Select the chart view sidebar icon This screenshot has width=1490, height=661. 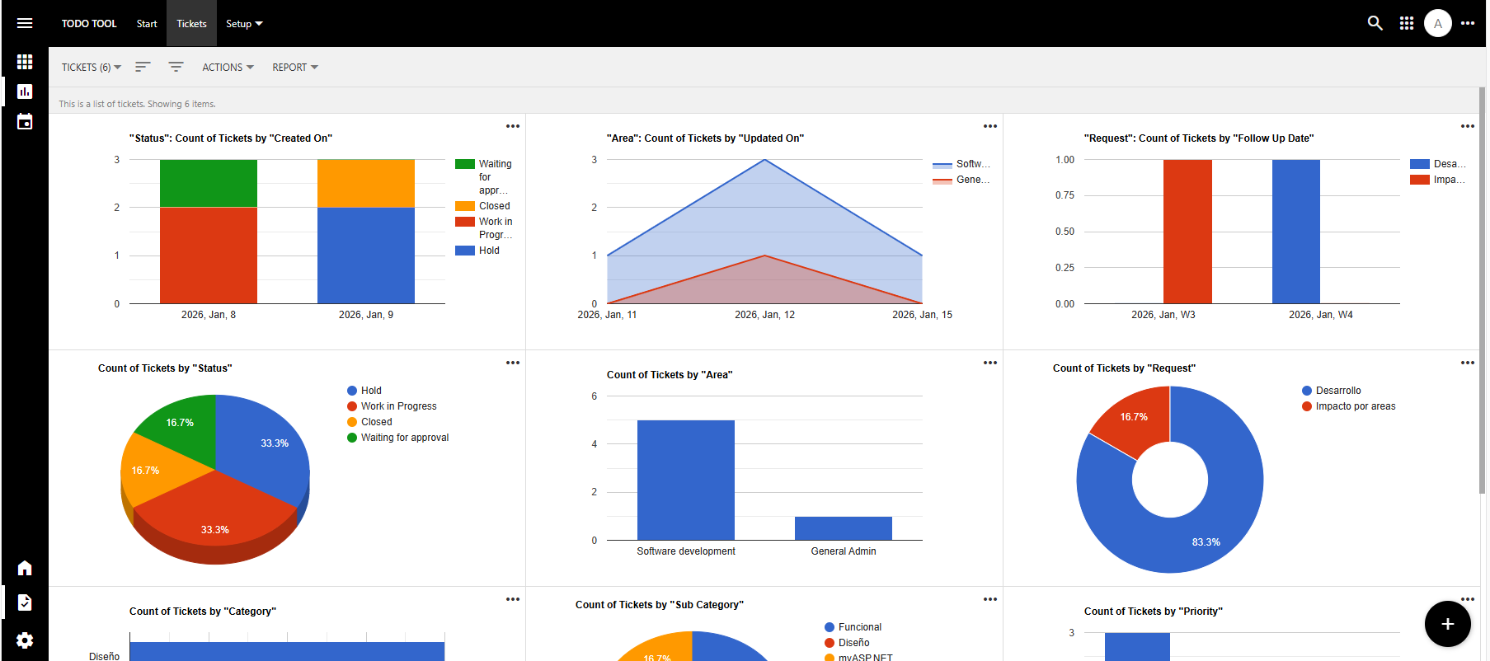tap(25, 91)
